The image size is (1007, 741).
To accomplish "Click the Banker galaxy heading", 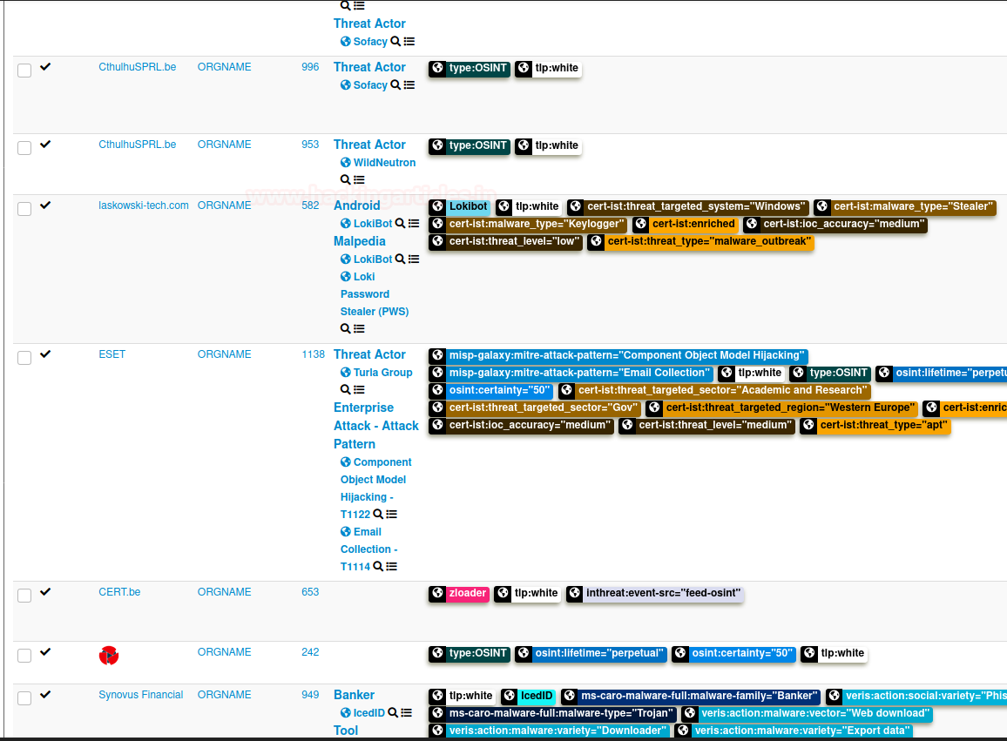I will (354, 695).
